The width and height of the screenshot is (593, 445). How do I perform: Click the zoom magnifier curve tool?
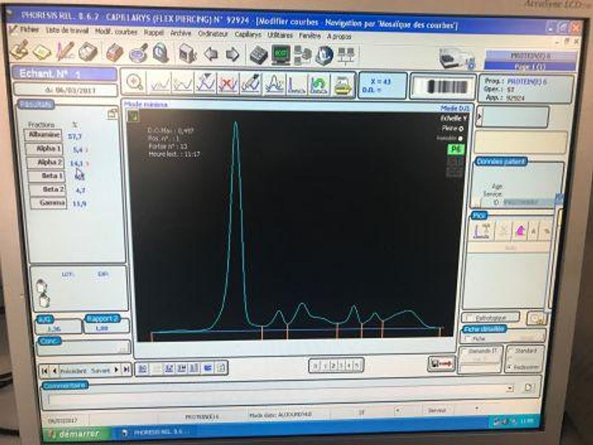pos(134,83)
